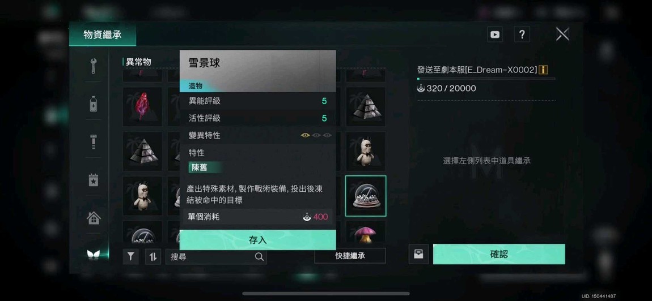Select the starred calendar category icon
This screenshot has width=652, height=301.
point(94,180)
